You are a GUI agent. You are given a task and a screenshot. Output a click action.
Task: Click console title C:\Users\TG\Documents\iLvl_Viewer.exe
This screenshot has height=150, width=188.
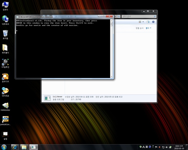(36, 17)
